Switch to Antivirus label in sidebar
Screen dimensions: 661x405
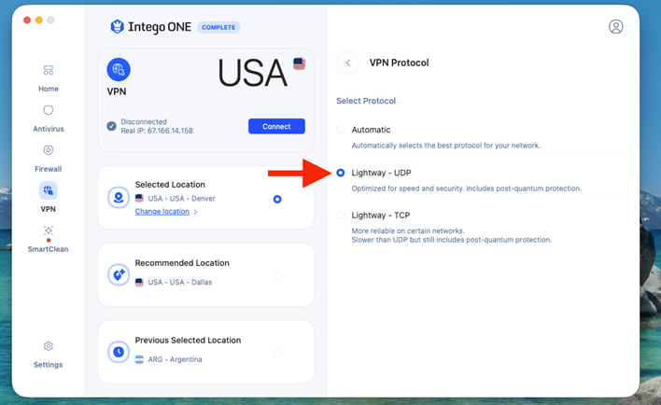click(x=48, y=129)
